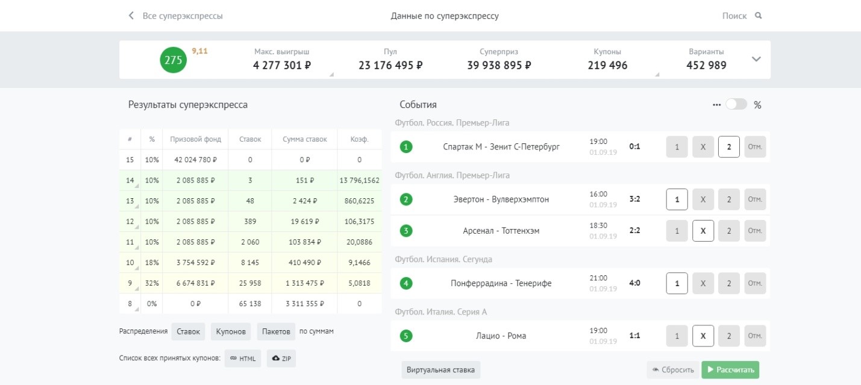Open search via the magnifier icon
The height and width of the screenshot is (385, 861).
(757, 16)
